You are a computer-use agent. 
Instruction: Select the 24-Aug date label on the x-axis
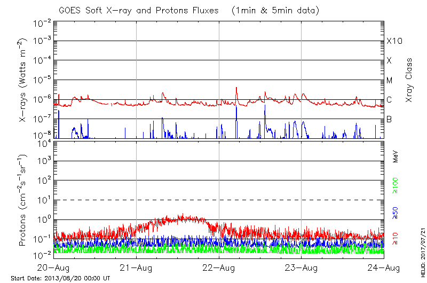[383, 268]
